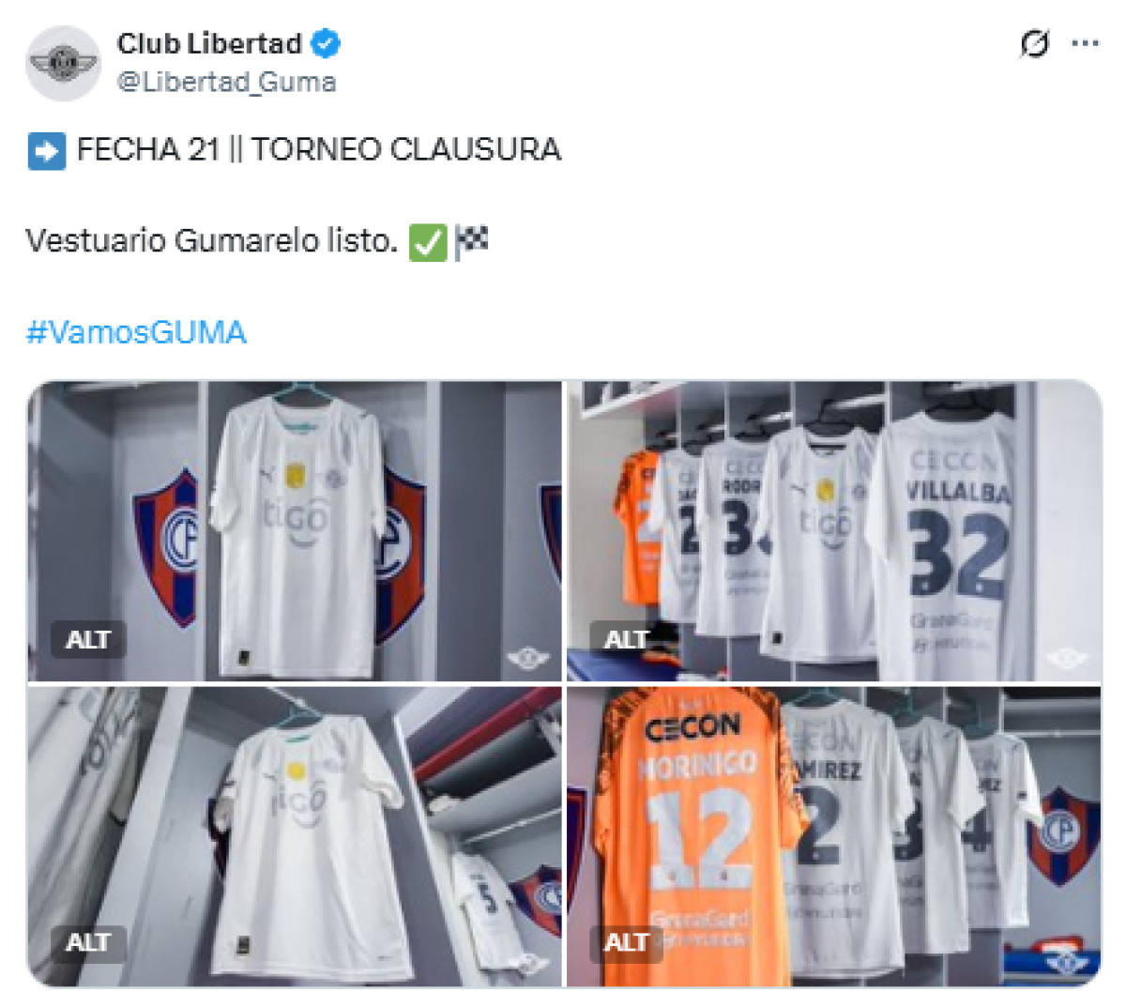Click the green check mark emoji
The width and height of the screenshot is (1126, 1007).
[x=428, y=242]
